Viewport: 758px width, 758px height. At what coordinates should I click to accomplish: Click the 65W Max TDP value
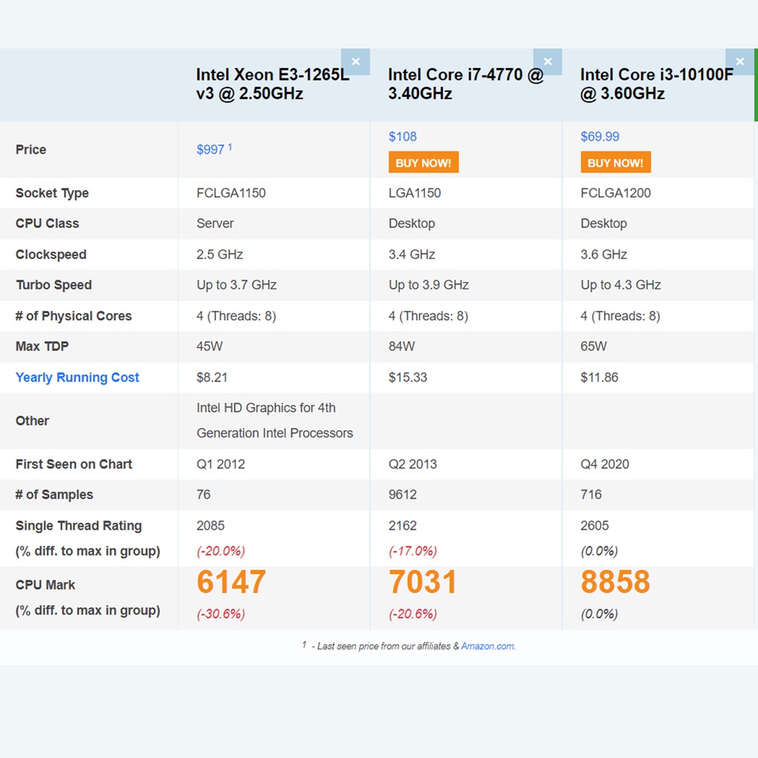[x=594, y=346]
